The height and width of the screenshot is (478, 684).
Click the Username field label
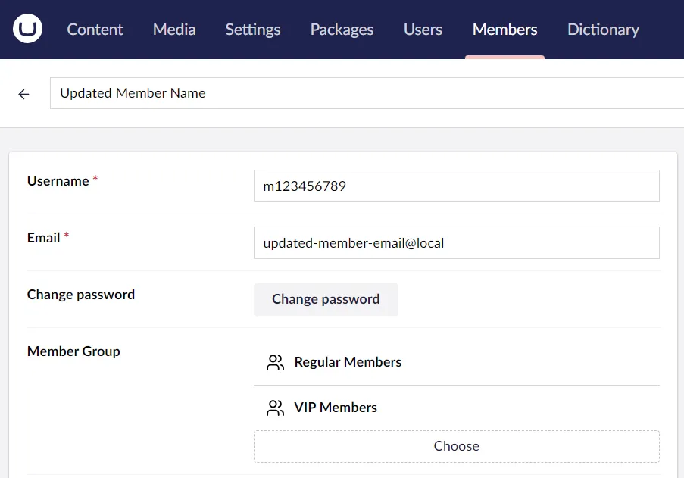click(x=58, y=181)
